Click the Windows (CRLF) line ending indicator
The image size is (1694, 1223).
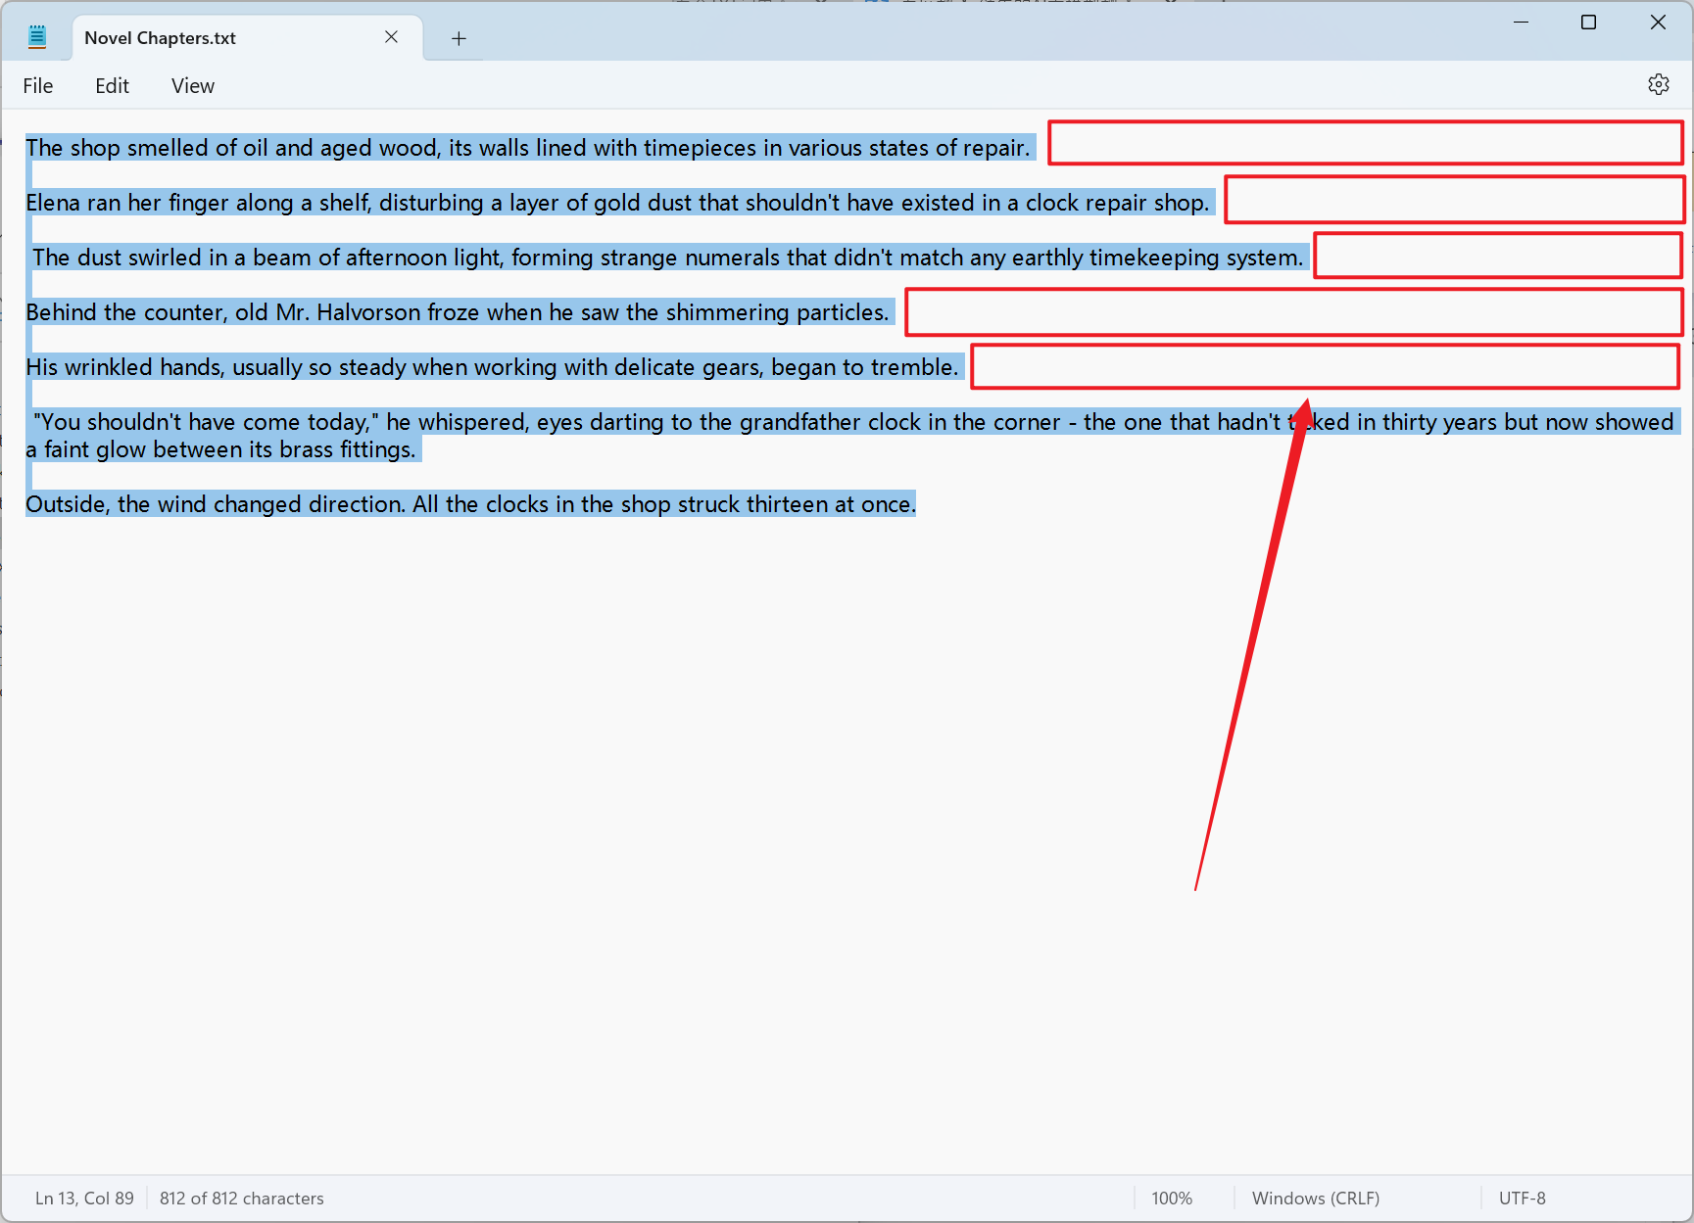[1315, 1199]
